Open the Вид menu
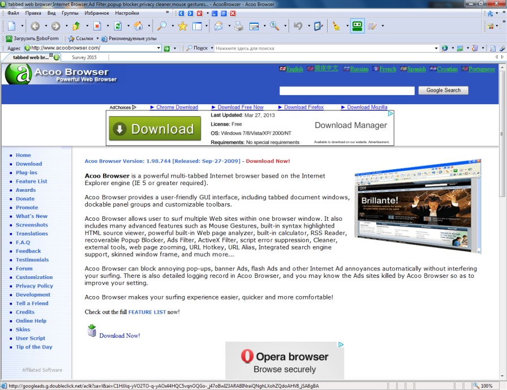 tap(51, 13)
